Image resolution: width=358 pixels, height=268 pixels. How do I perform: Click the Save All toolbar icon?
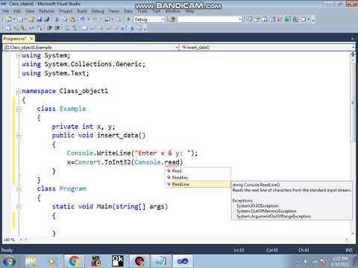(46, 19)
